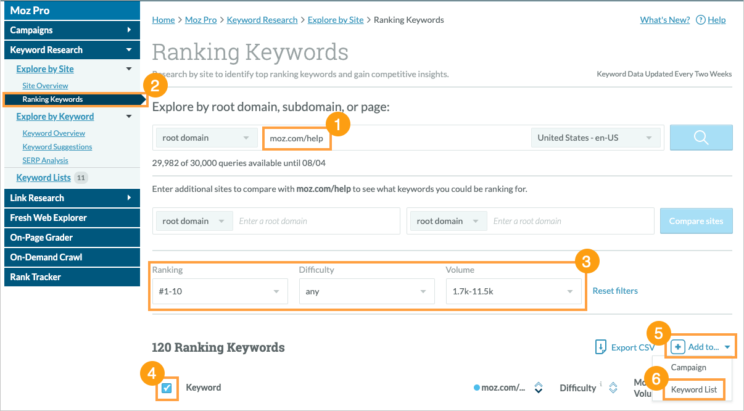Click the sort arrows beside moz.com column

click(x=538, y=388)
